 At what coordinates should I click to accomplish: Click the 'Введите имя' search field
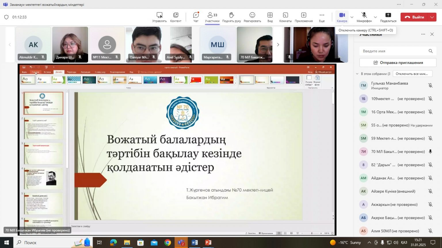pyautogui.click(x=394, y=51)
